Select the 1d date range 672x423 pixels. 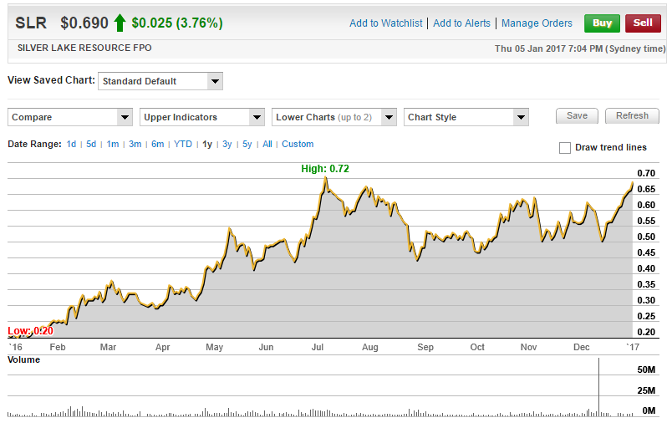click(72, 145)
